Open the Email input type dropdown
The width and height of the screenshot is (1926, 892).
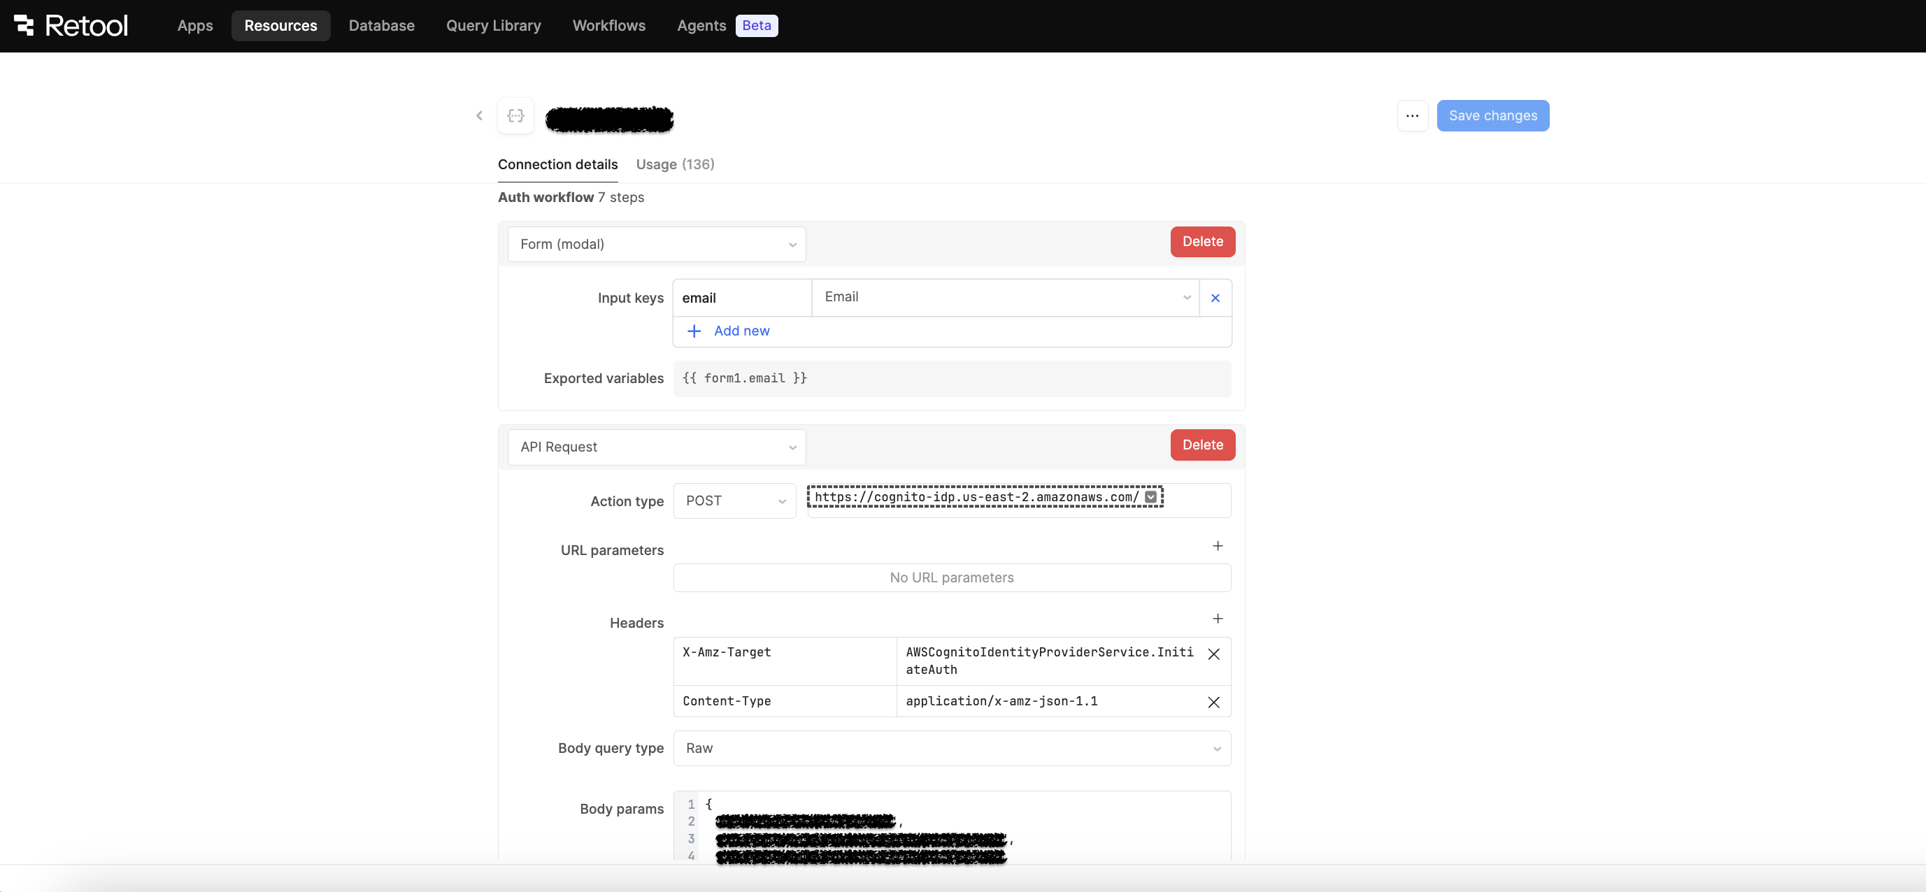tap(1005, 297)
